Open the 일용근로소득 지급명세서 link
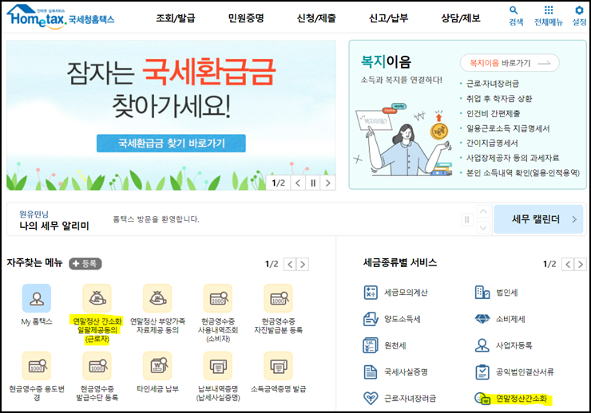 [x=508, y=128]
